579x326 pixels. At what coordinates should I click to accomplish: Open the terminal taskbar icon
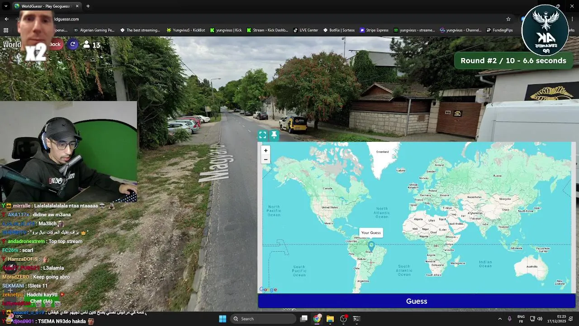pos(356,319)
